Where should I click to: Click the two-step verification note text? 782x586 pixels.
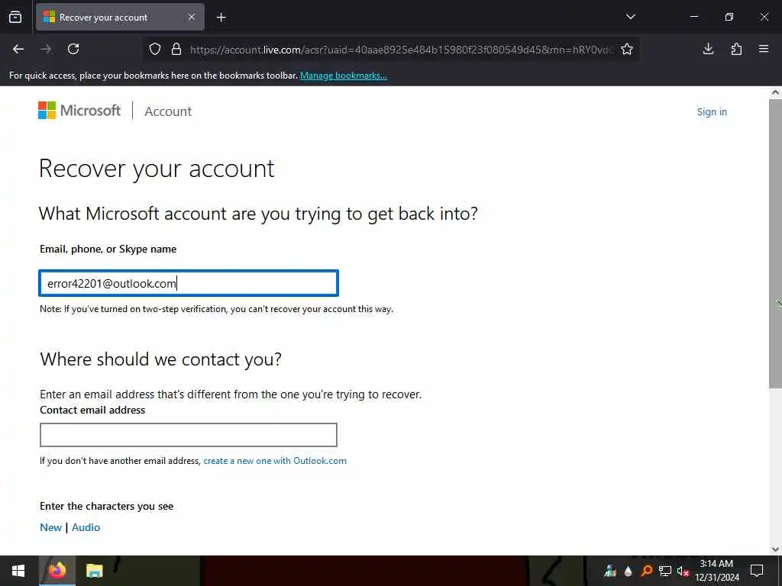click(x=216, y=309)
